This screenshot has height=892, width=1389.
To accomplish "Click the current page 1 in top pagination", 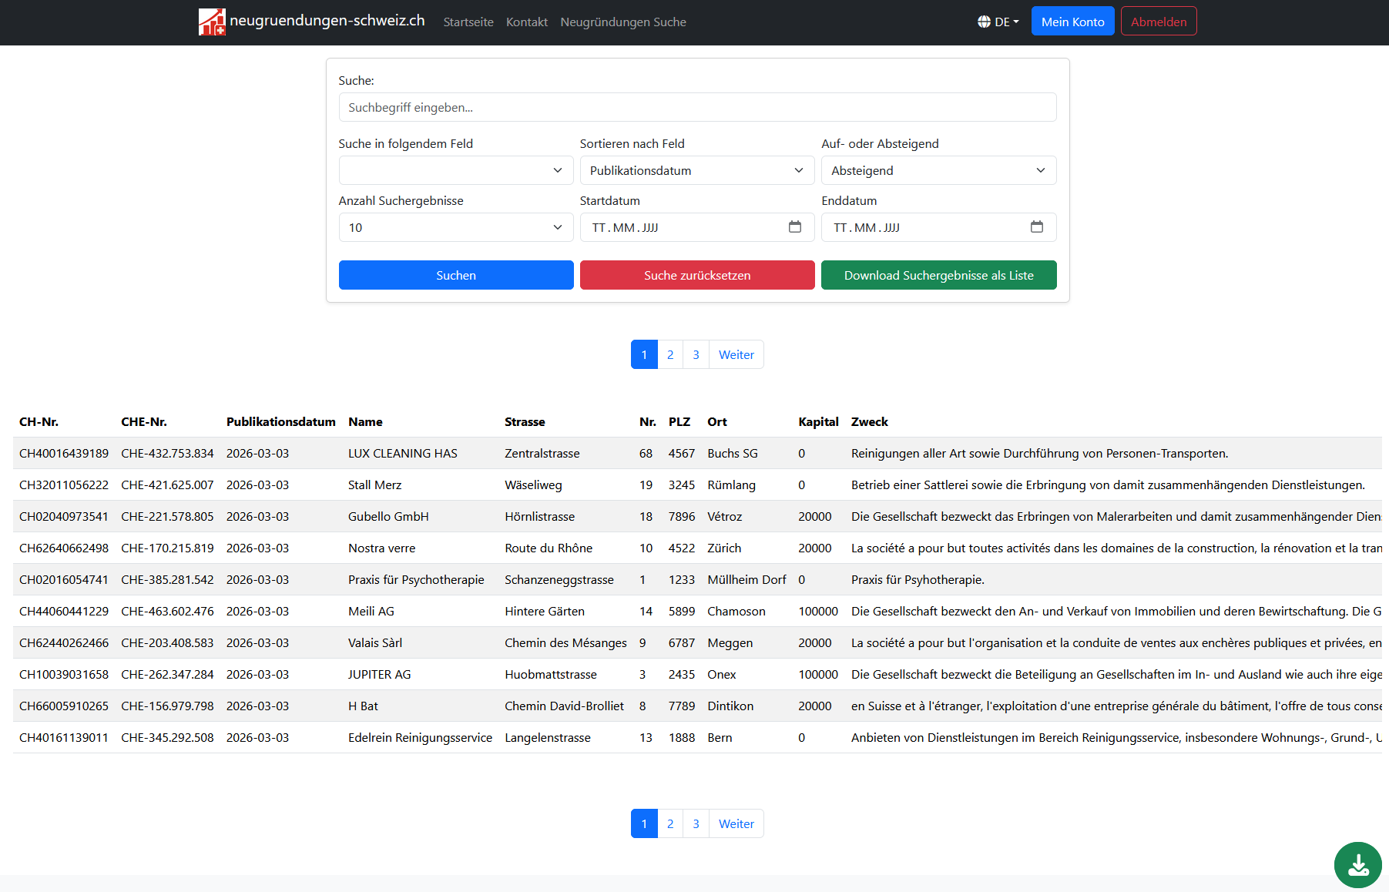I will coord(644,354).
